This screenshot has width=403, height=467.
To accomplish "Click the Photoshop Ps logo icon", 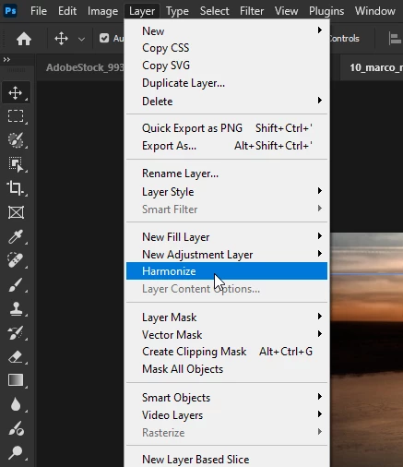I will pos(11,11).
